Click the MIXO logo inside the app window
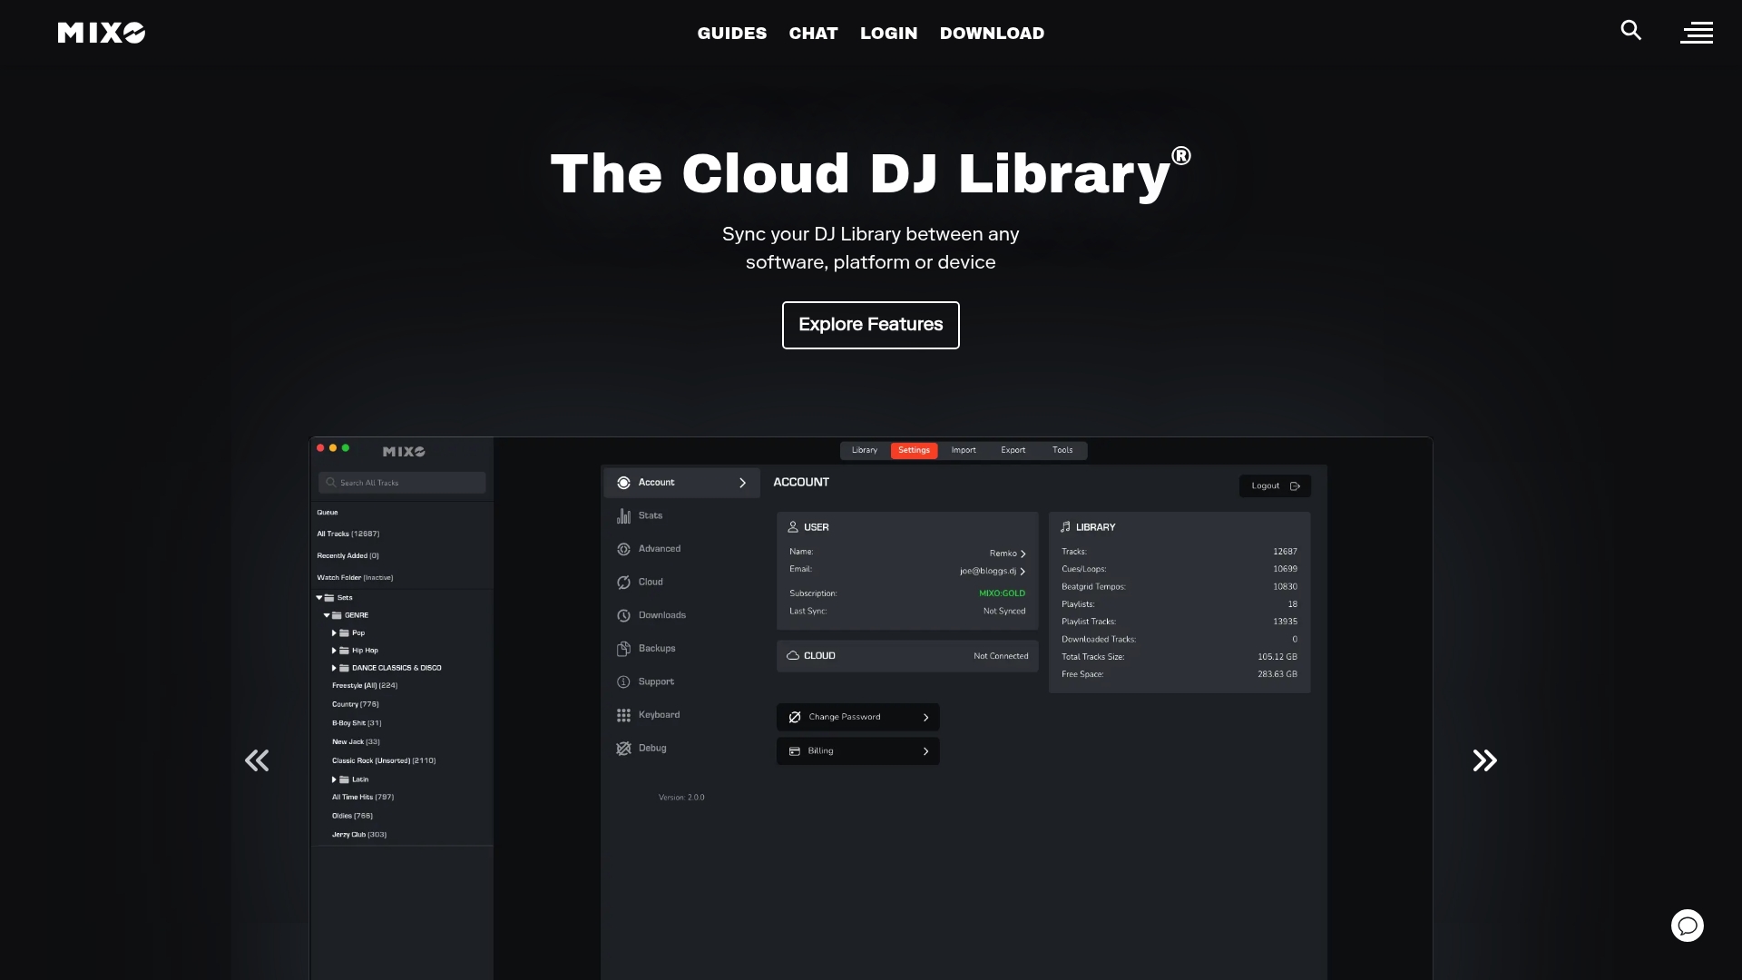The width and height of the screenshot is (1742, 980). tap(404, 451)
